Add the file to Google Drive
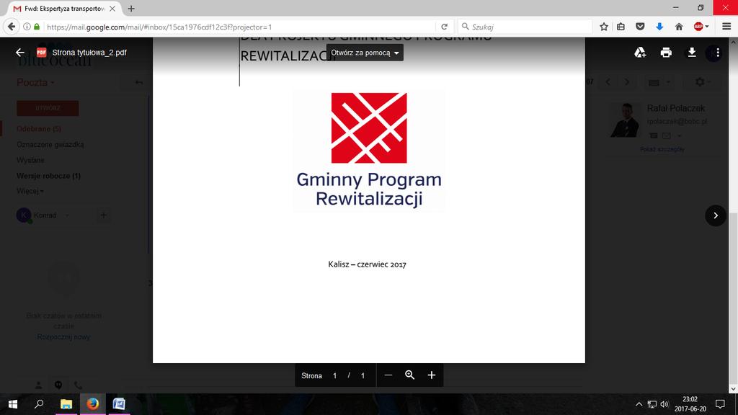This screenshot has width=738, height=415. coord(640,52)
